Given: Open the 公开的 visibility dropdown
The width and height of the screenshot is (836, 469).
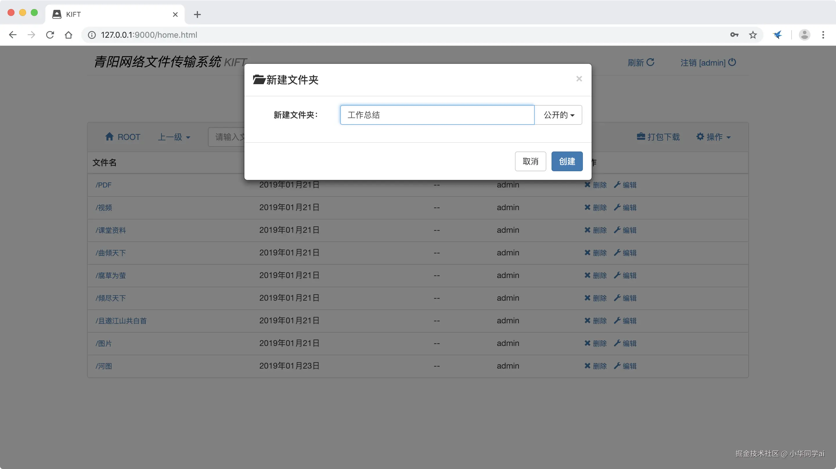Looking at the screenshot, I should (558, 115).
